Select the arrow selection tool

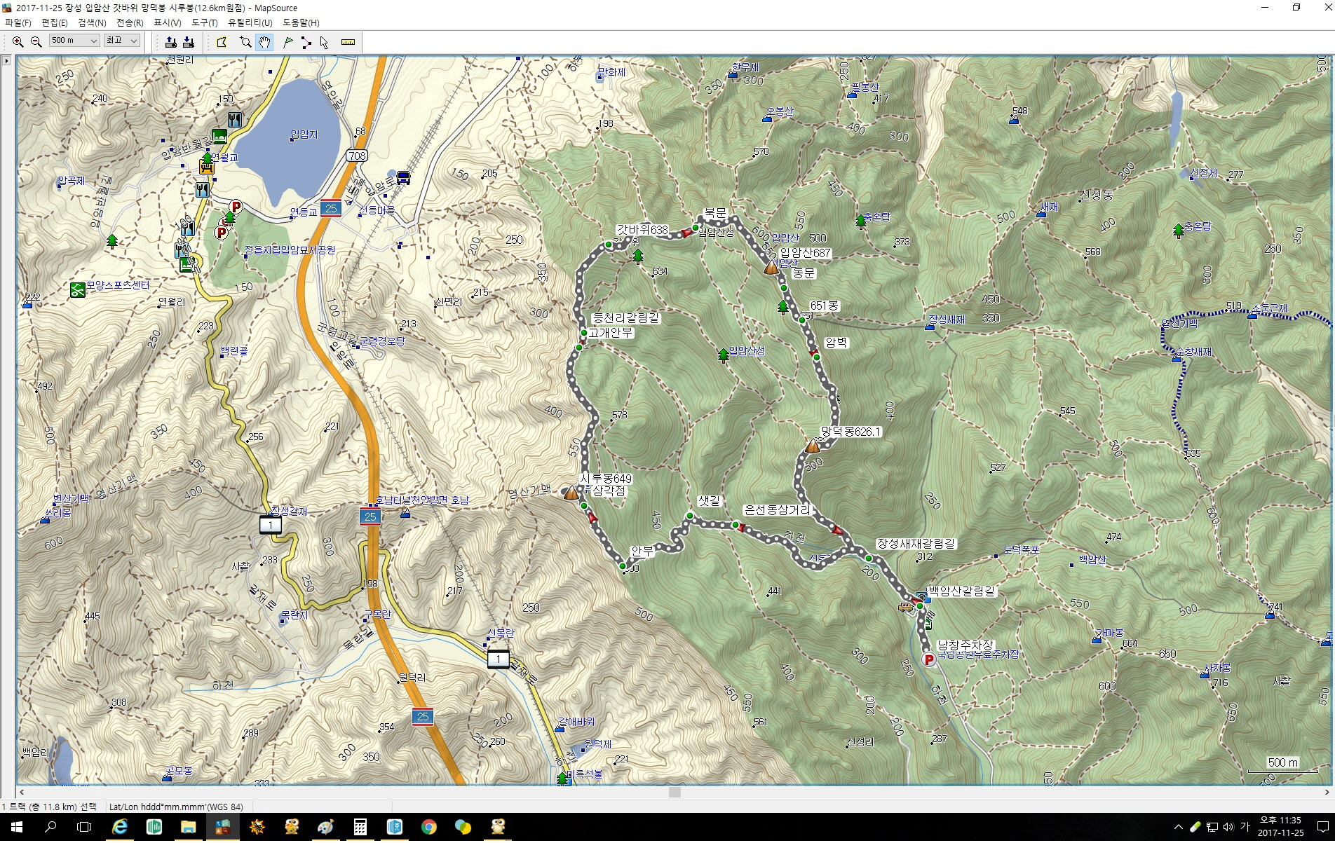pos(324,42)
